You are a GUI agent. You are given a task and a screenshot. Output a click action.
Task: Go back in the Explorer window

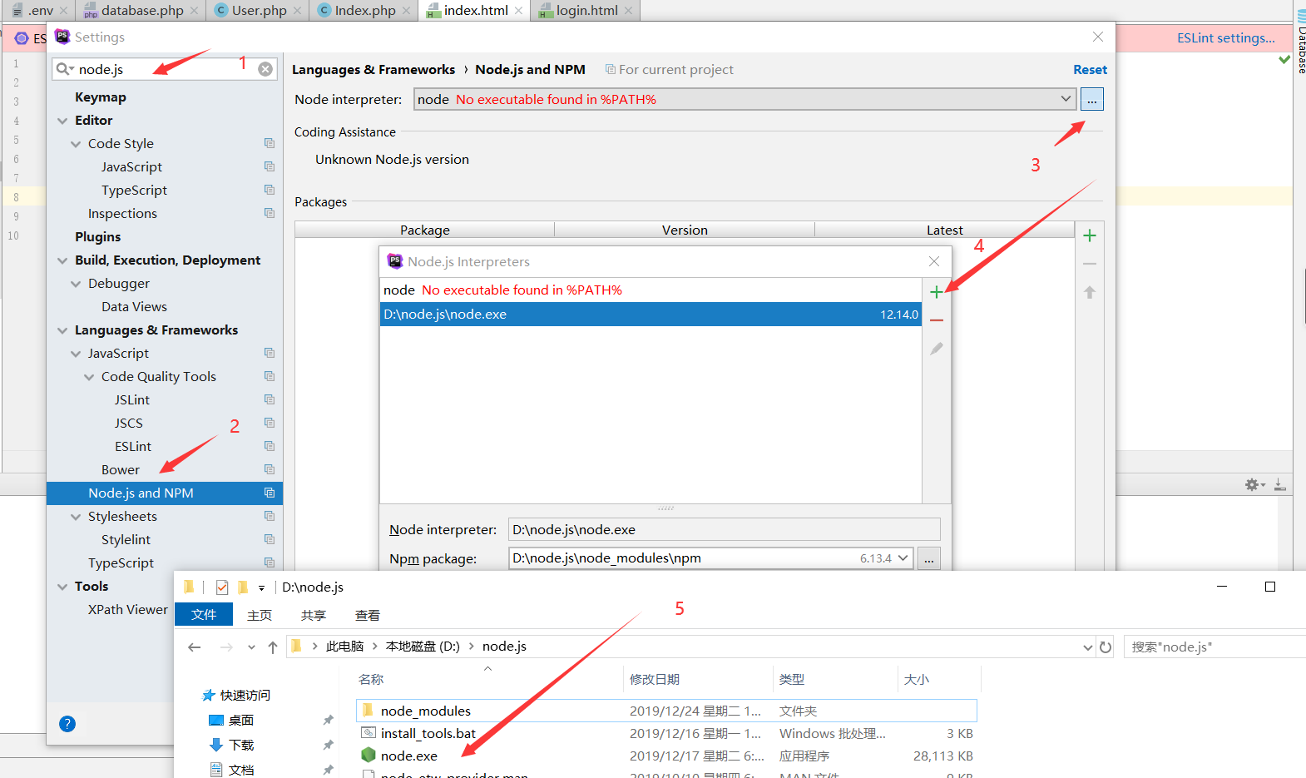tap(195, 647)
